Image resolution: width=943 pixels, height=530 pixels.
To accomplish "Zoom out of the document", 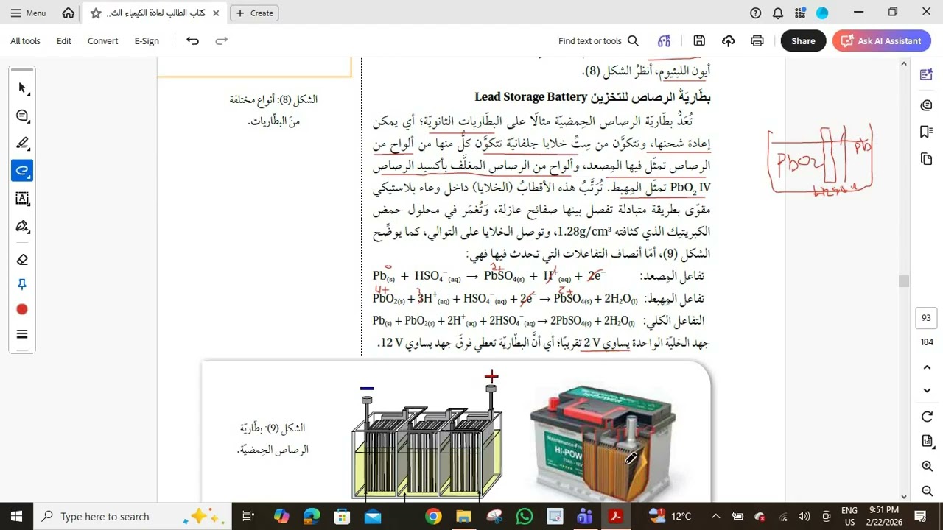I will (x=927, y=491).
